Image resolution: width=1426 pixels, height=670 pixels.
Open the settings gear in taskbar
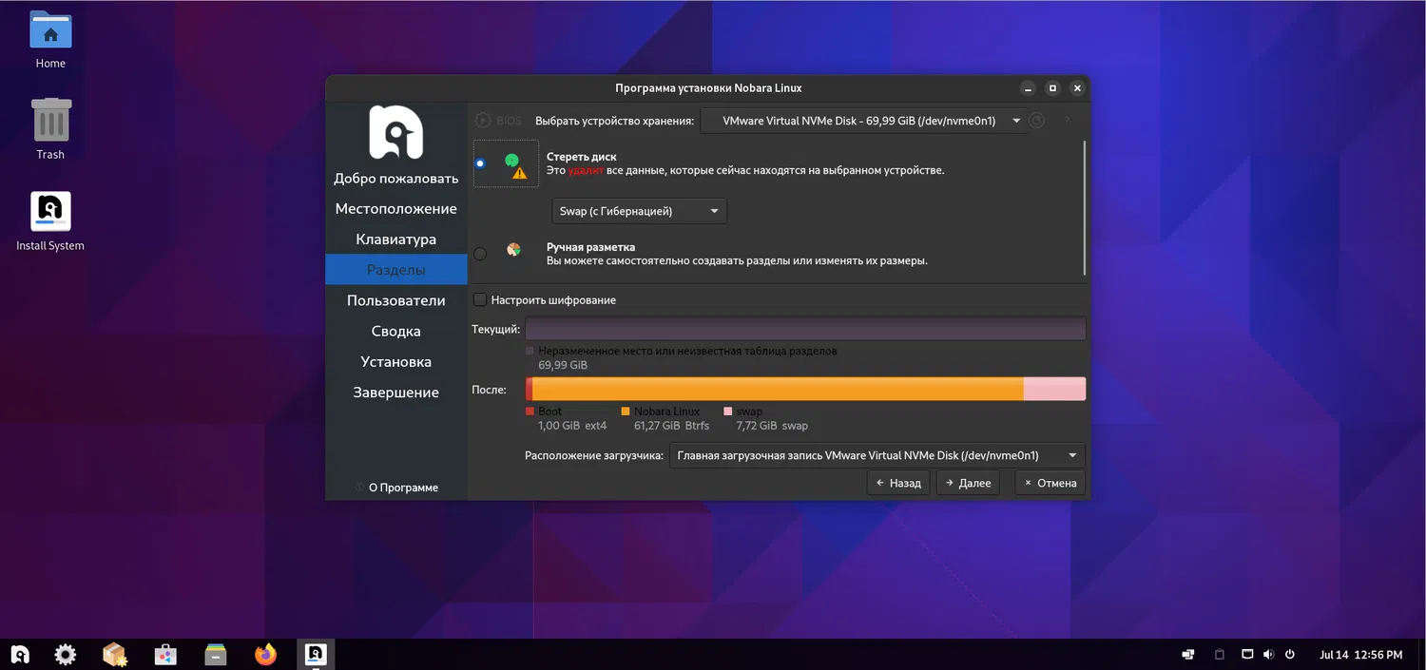(66, 654)
